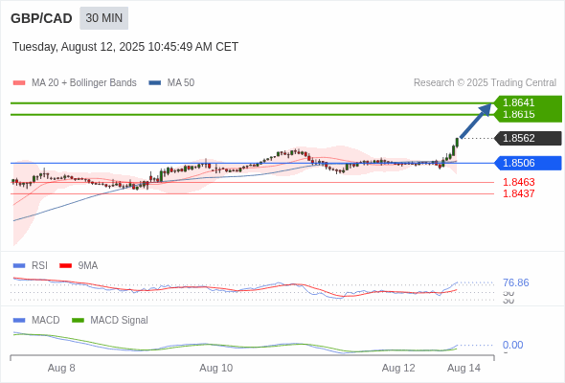Click the RSI value 76.86
The width and height of the screenshot is (565, 383).
tap(515, 282)
